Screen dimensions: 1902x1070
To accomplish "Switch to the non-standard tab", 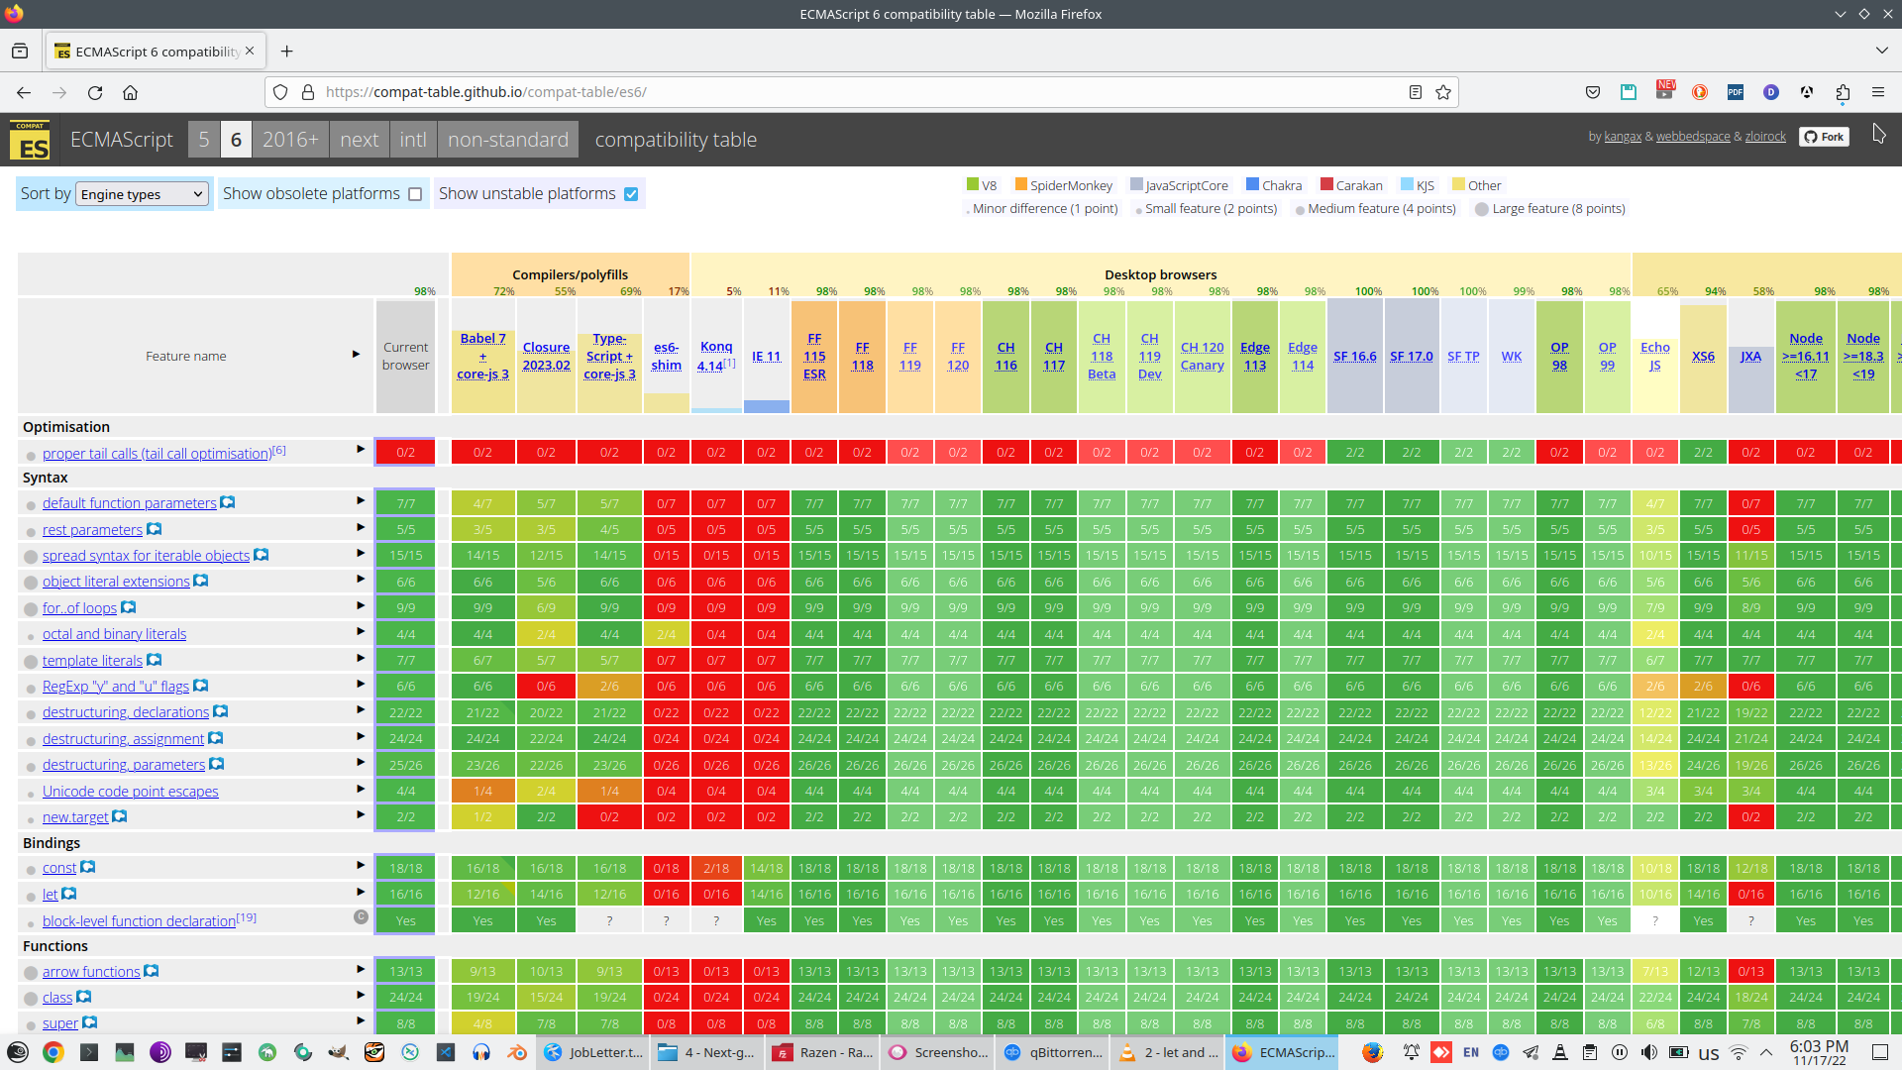I will point(507,140).
